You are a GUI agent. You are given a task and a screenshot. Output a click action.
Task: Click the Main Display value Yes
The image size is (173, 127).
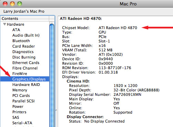117,99
